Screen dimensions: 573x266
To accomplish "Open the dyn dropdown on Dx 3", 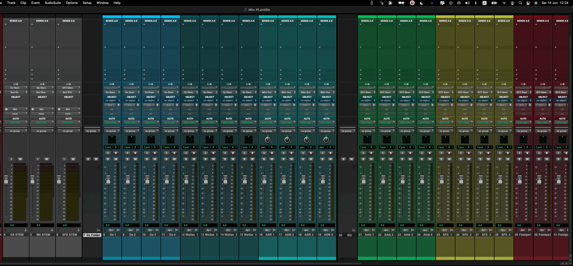I will point(151,230).
